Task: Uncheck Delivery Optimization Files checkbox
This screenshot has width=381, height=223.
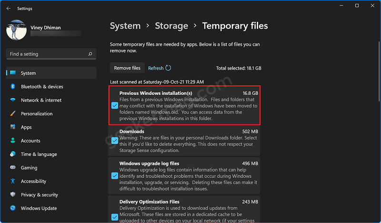Action: [x=115, y=217]
